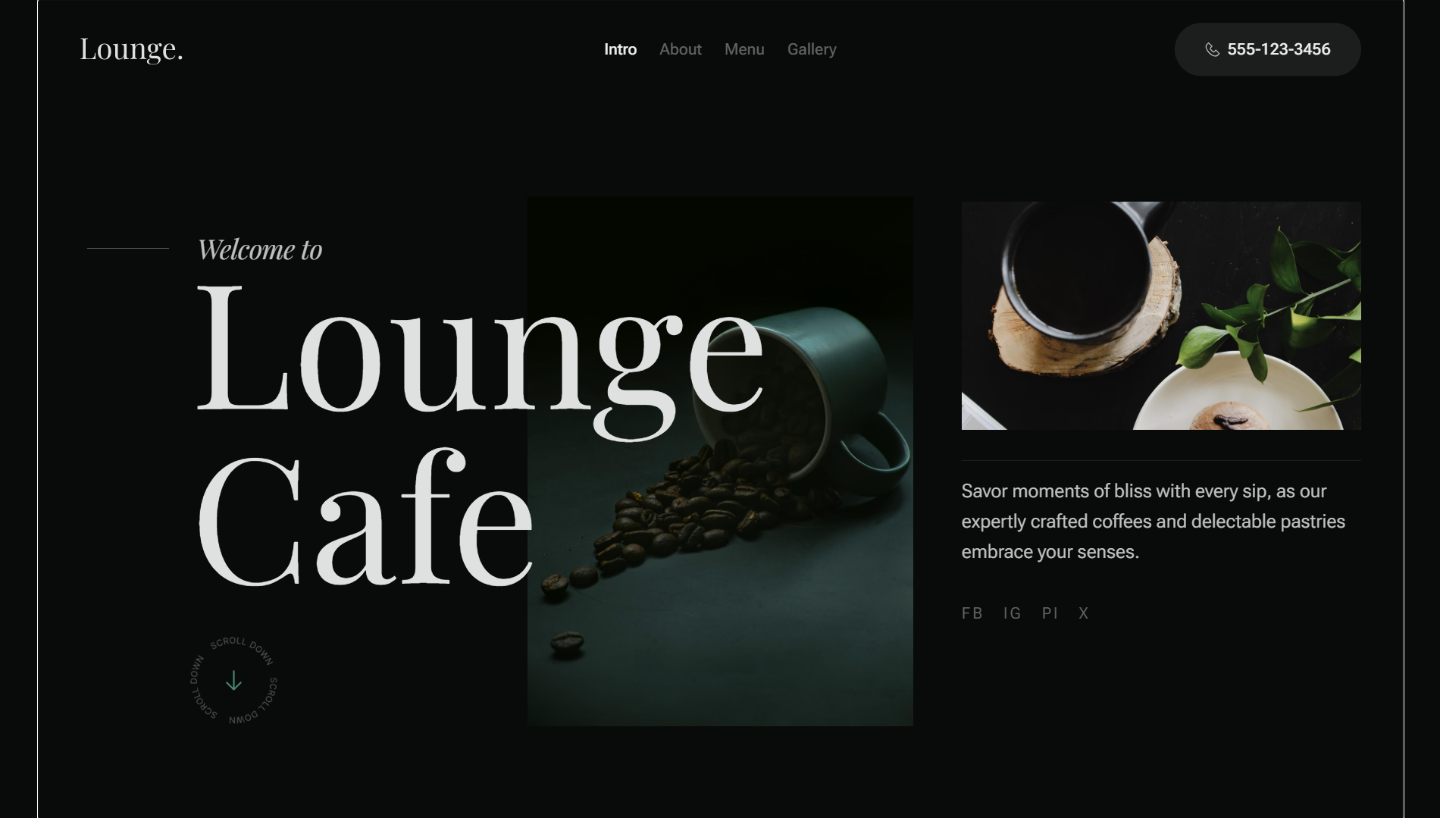Screen dimensions: 1440x818
Task: Visit the IG social link
Action: pos(1012,613)
